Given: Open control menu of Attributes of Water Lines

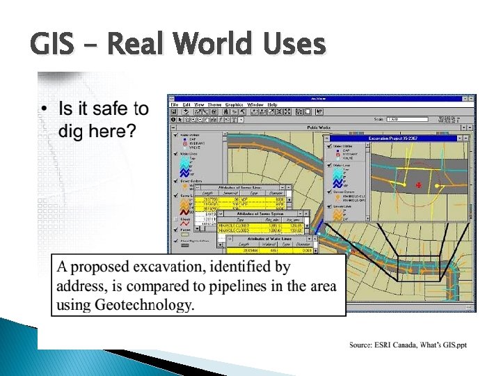Looking at the screenshot, I should (230, 239).
